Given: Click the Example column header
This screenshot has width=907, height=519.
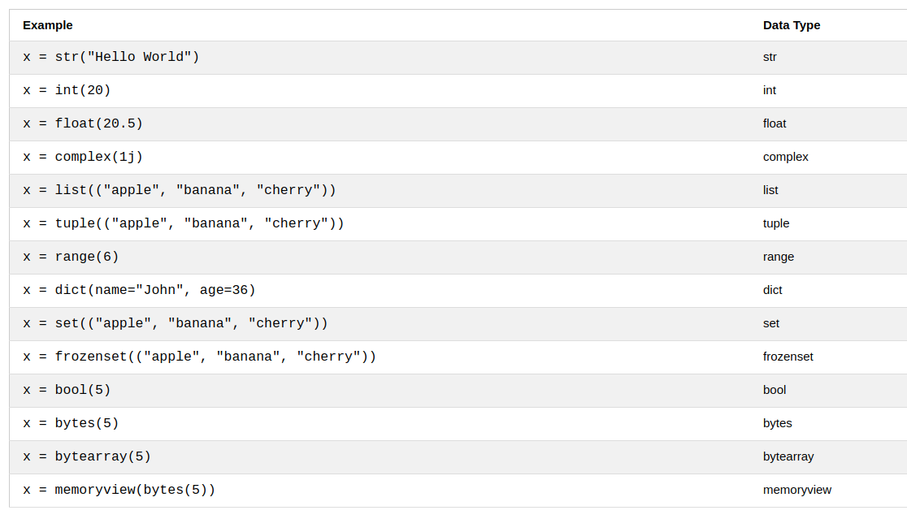Looking at the screenshot, I should tap(47, 25).
